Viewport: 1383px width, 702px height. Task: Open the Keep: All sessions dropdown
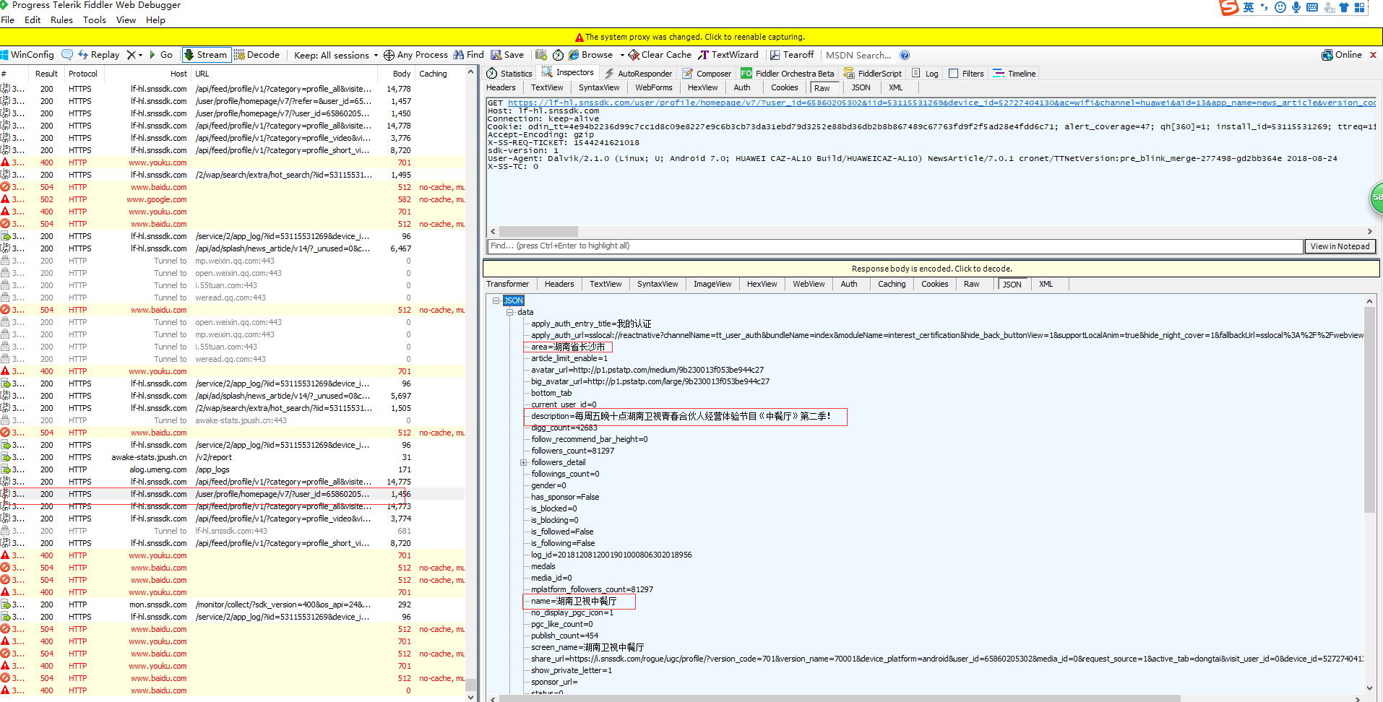click(336, 55)
